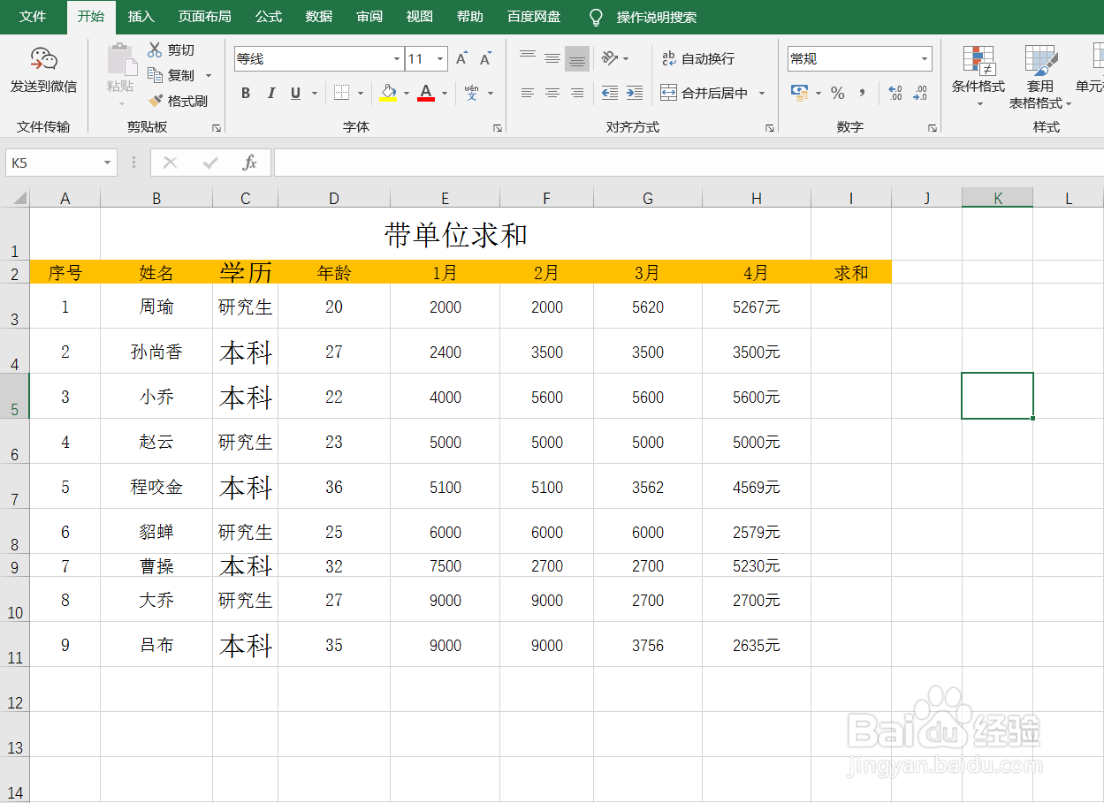
Task: Align text to top of cell
Action: (x=528, y=59)
